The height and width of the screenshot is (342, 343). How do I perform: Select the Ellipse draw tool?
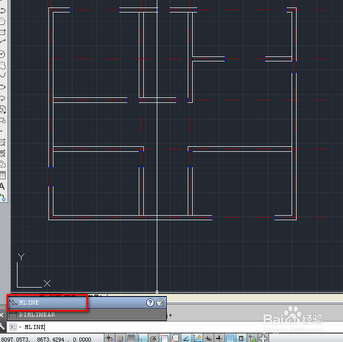click(x=2, y=87)
